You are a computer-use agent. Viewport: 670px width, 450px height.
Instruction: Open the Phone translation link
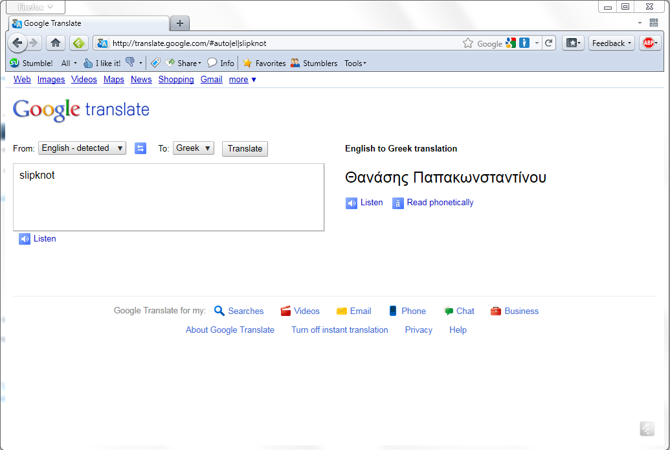pos(407,311)
